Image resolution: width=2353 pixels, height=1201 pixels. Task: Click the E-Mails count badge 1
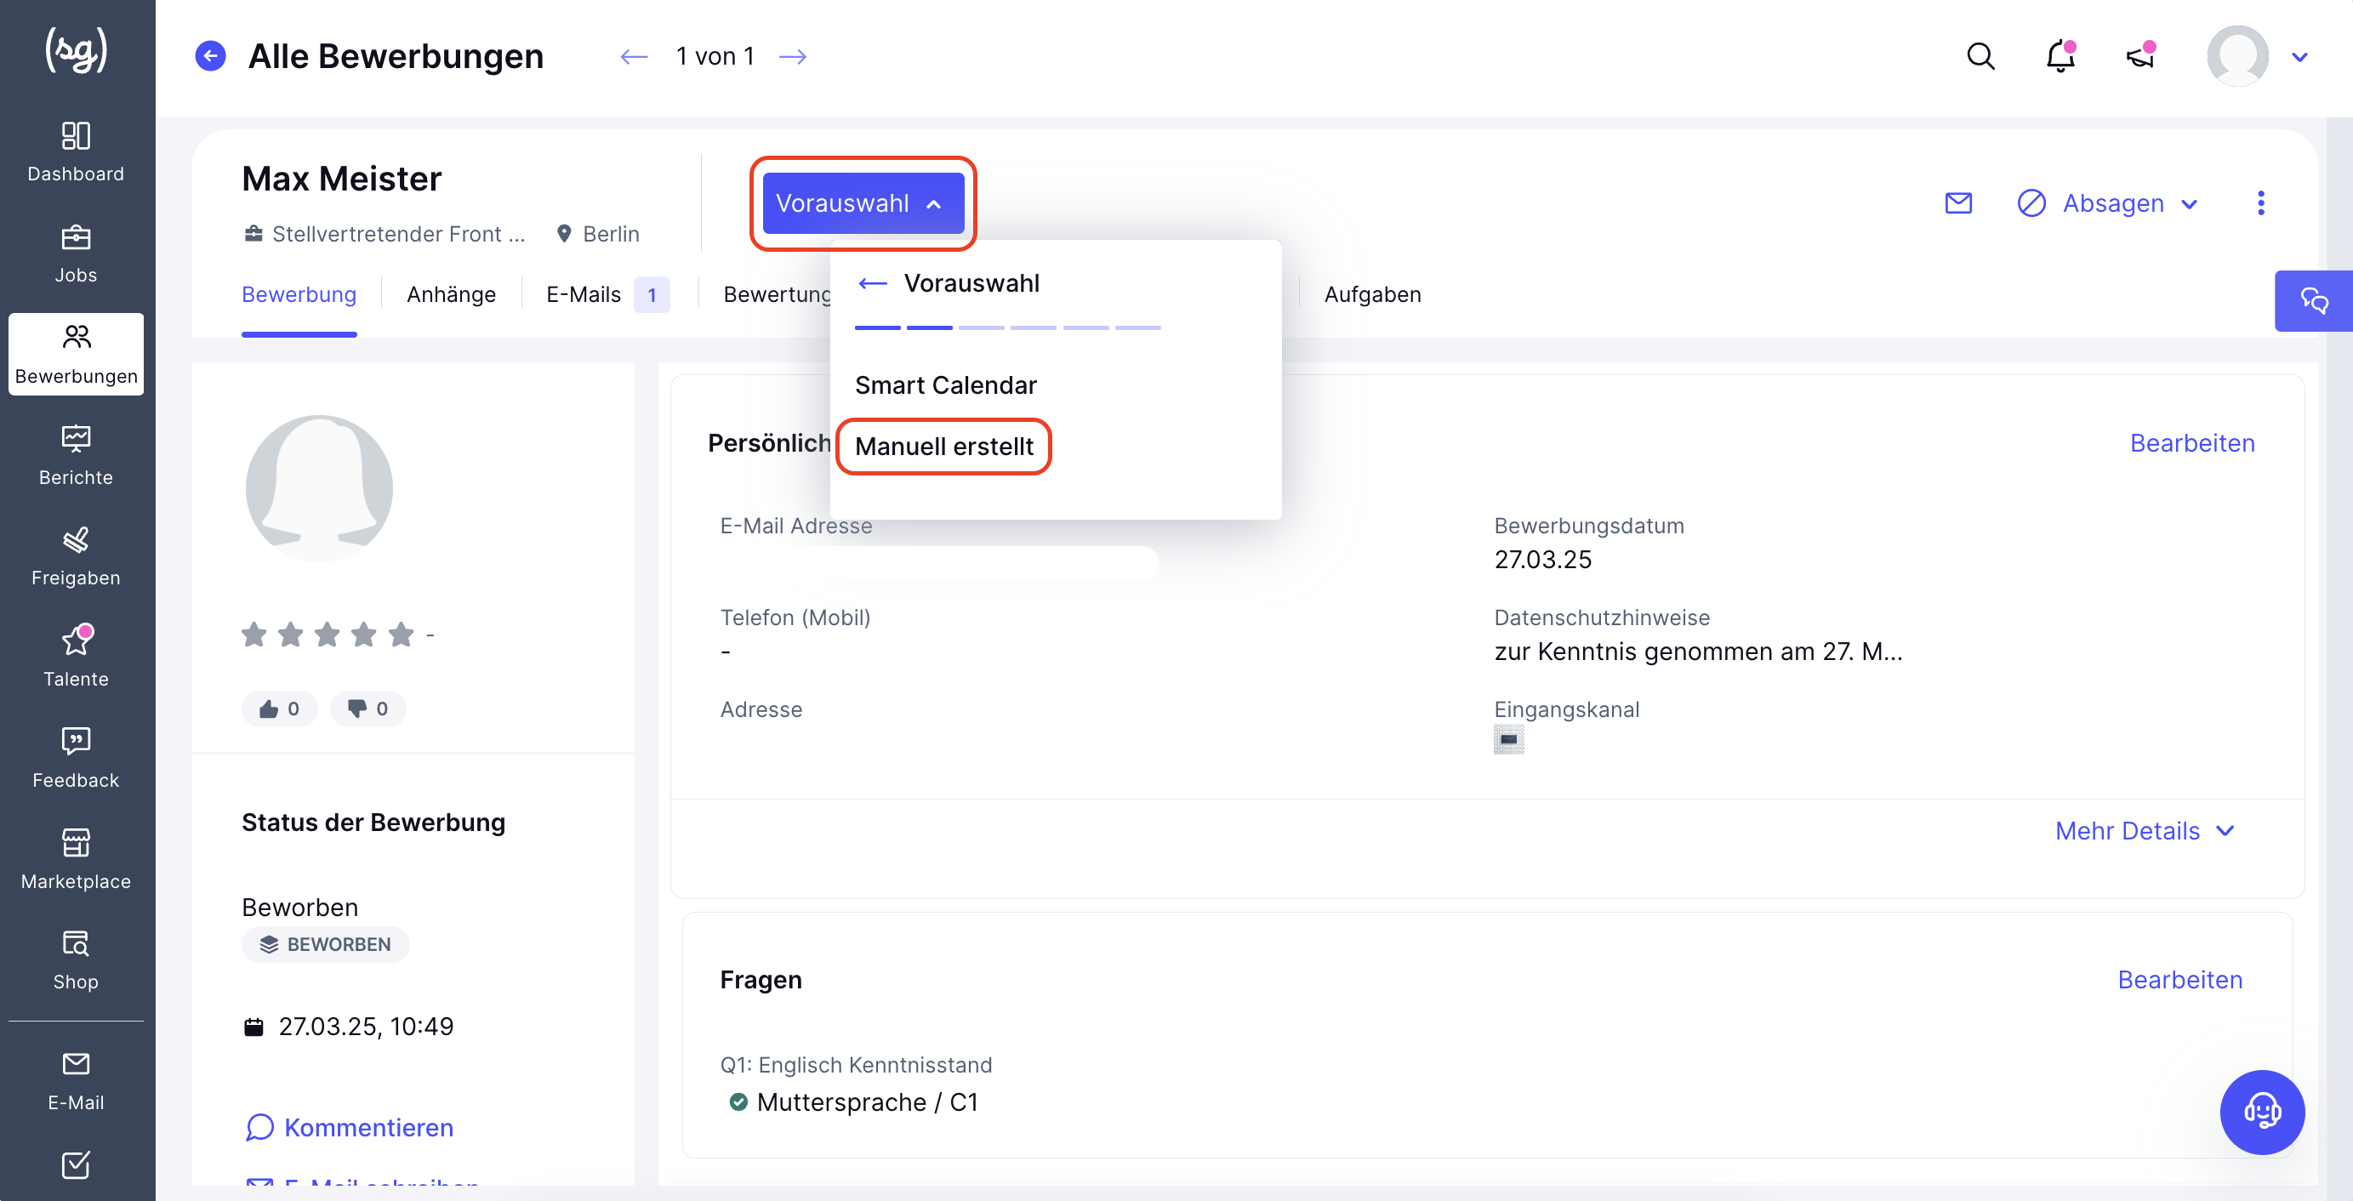pos(652,295)
